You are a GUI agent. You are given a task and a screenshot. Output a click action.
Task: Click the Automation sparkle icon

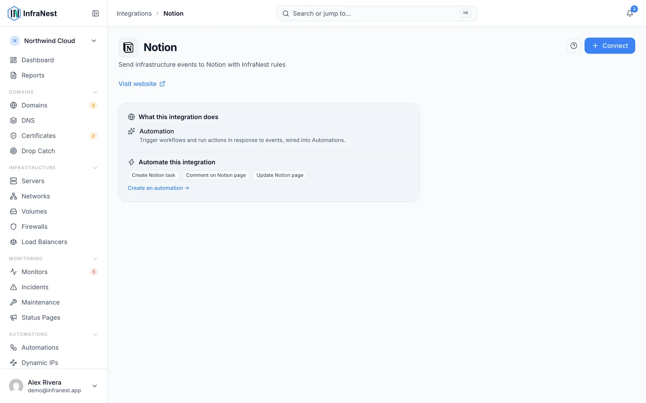click(131, 131)
